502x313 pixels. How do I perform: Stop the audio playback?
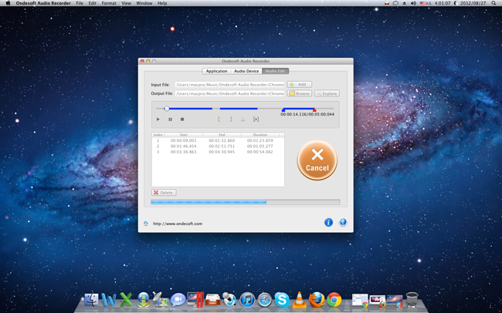(x=182, y=119)
